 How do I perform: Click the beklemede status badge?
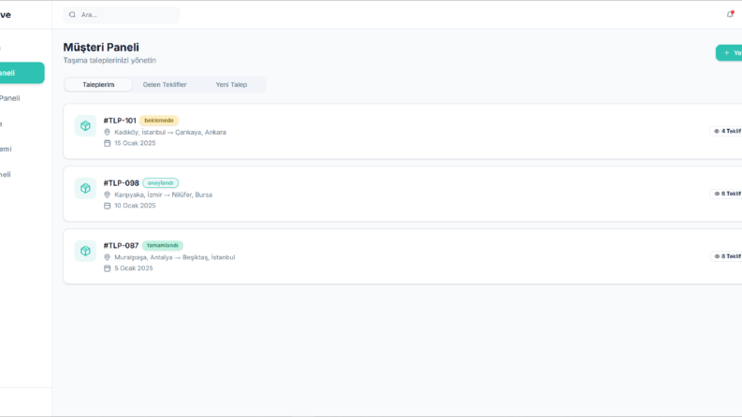[159, 121]
